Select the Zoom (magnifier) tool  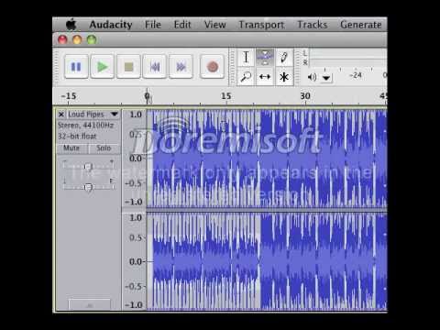click(246, 77)
